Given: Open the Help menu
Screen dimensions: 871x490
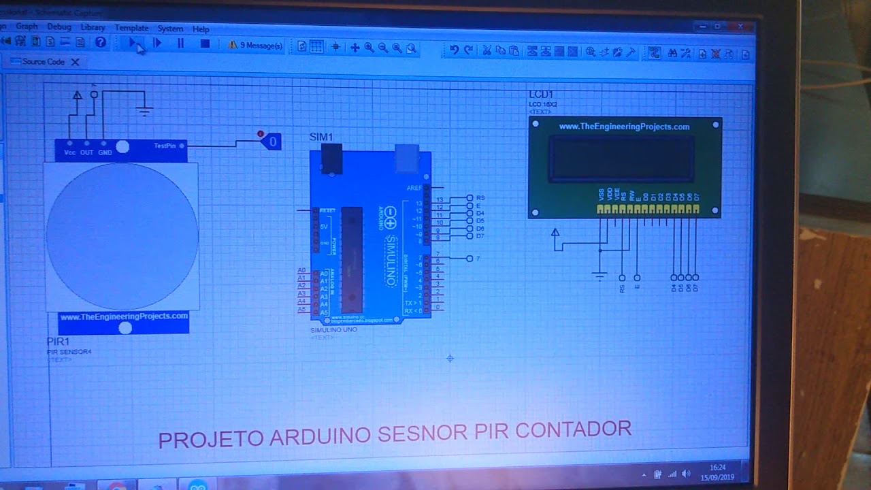Looking at the screenshot, I should [201, 29].
